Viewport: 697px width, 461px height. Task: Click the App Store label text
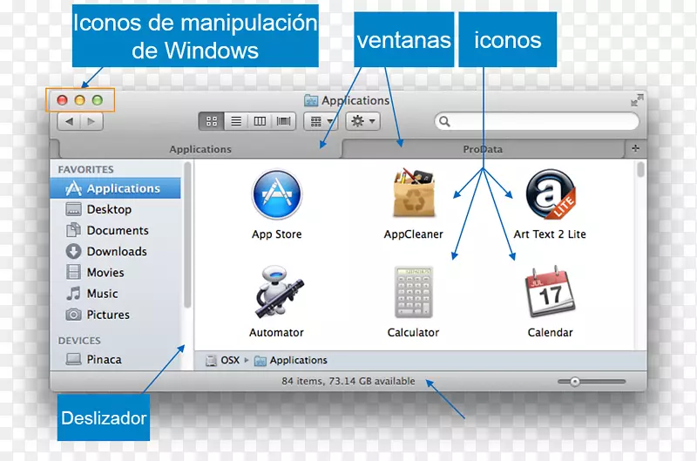(x=276, y=234)
